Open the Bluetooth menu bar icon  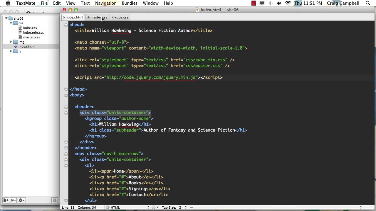click(x=271, y=3)
